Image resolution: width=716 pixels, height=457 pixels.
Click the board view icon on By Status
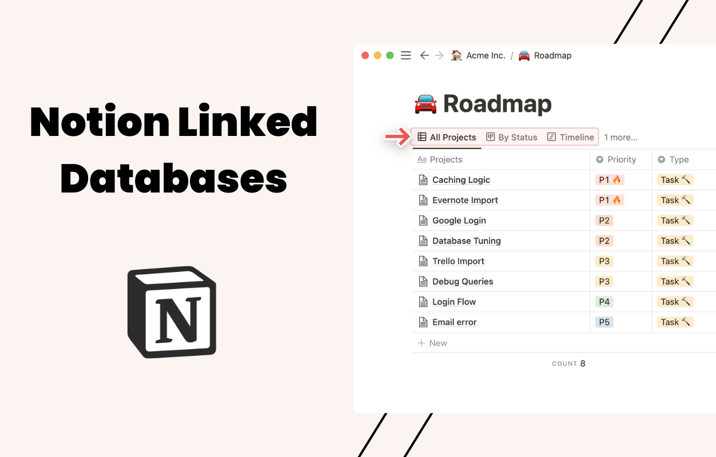pos(490,137)
